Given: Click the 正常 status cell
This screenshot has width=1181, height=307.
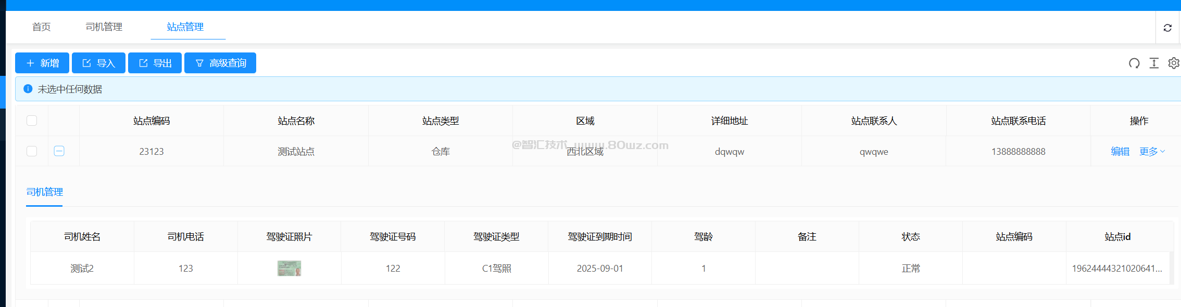Looking at the screenshot, I should pyautogui.click(x=911, y=269).
